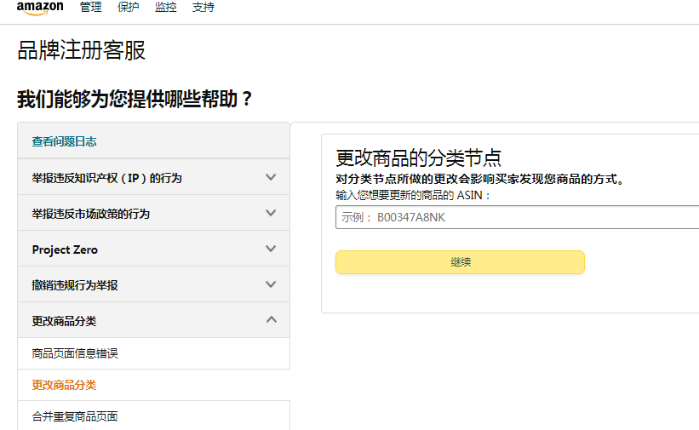Screen dimensions: 699x430
Task: Collapse the 更改商品分类 section using its up arrow
Action: coord(271,320)
